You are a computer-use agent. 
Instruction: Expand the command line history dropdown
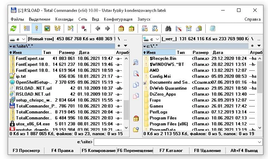tap(260, 142)
